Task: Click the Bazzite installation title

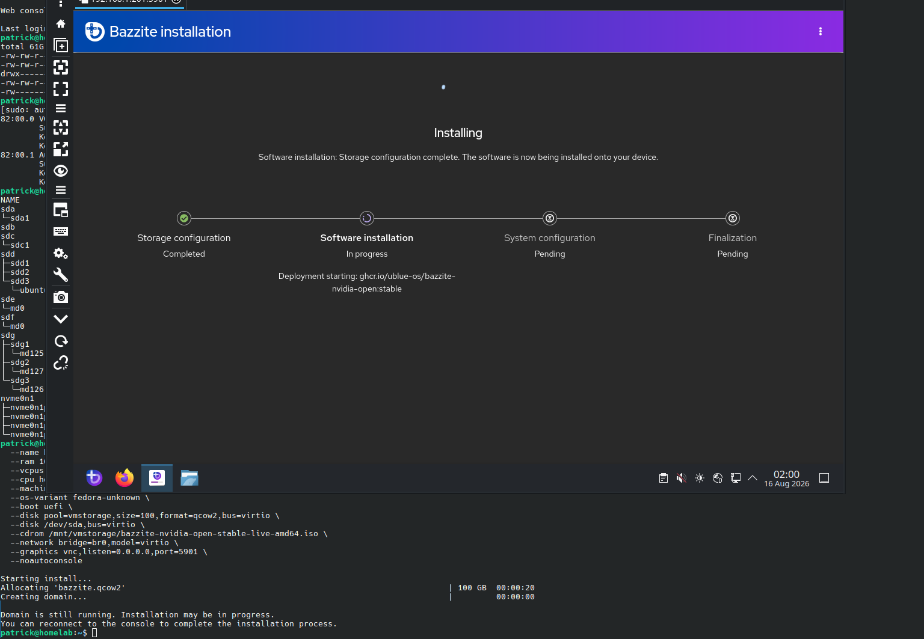Action: [x=170, y=32]
